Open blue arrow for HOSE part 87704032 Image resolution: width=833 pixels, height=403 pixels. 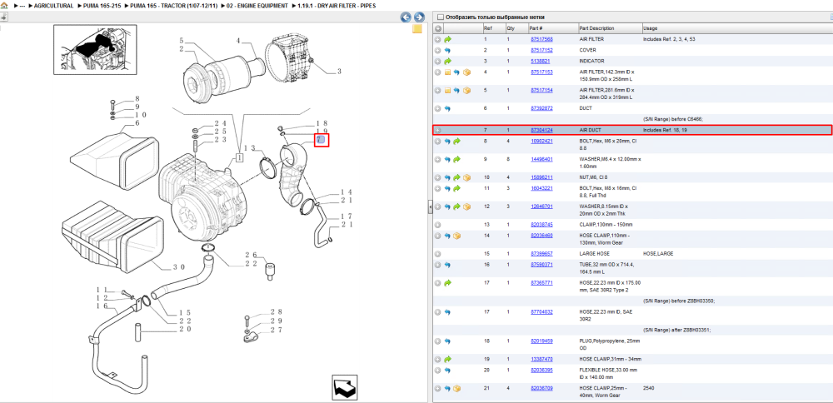[447, 312]
